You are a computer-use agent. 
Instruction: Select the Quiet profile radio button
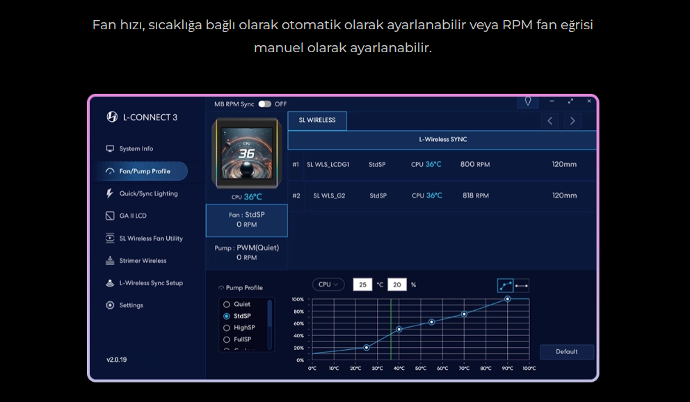click(x=227, y=305)
